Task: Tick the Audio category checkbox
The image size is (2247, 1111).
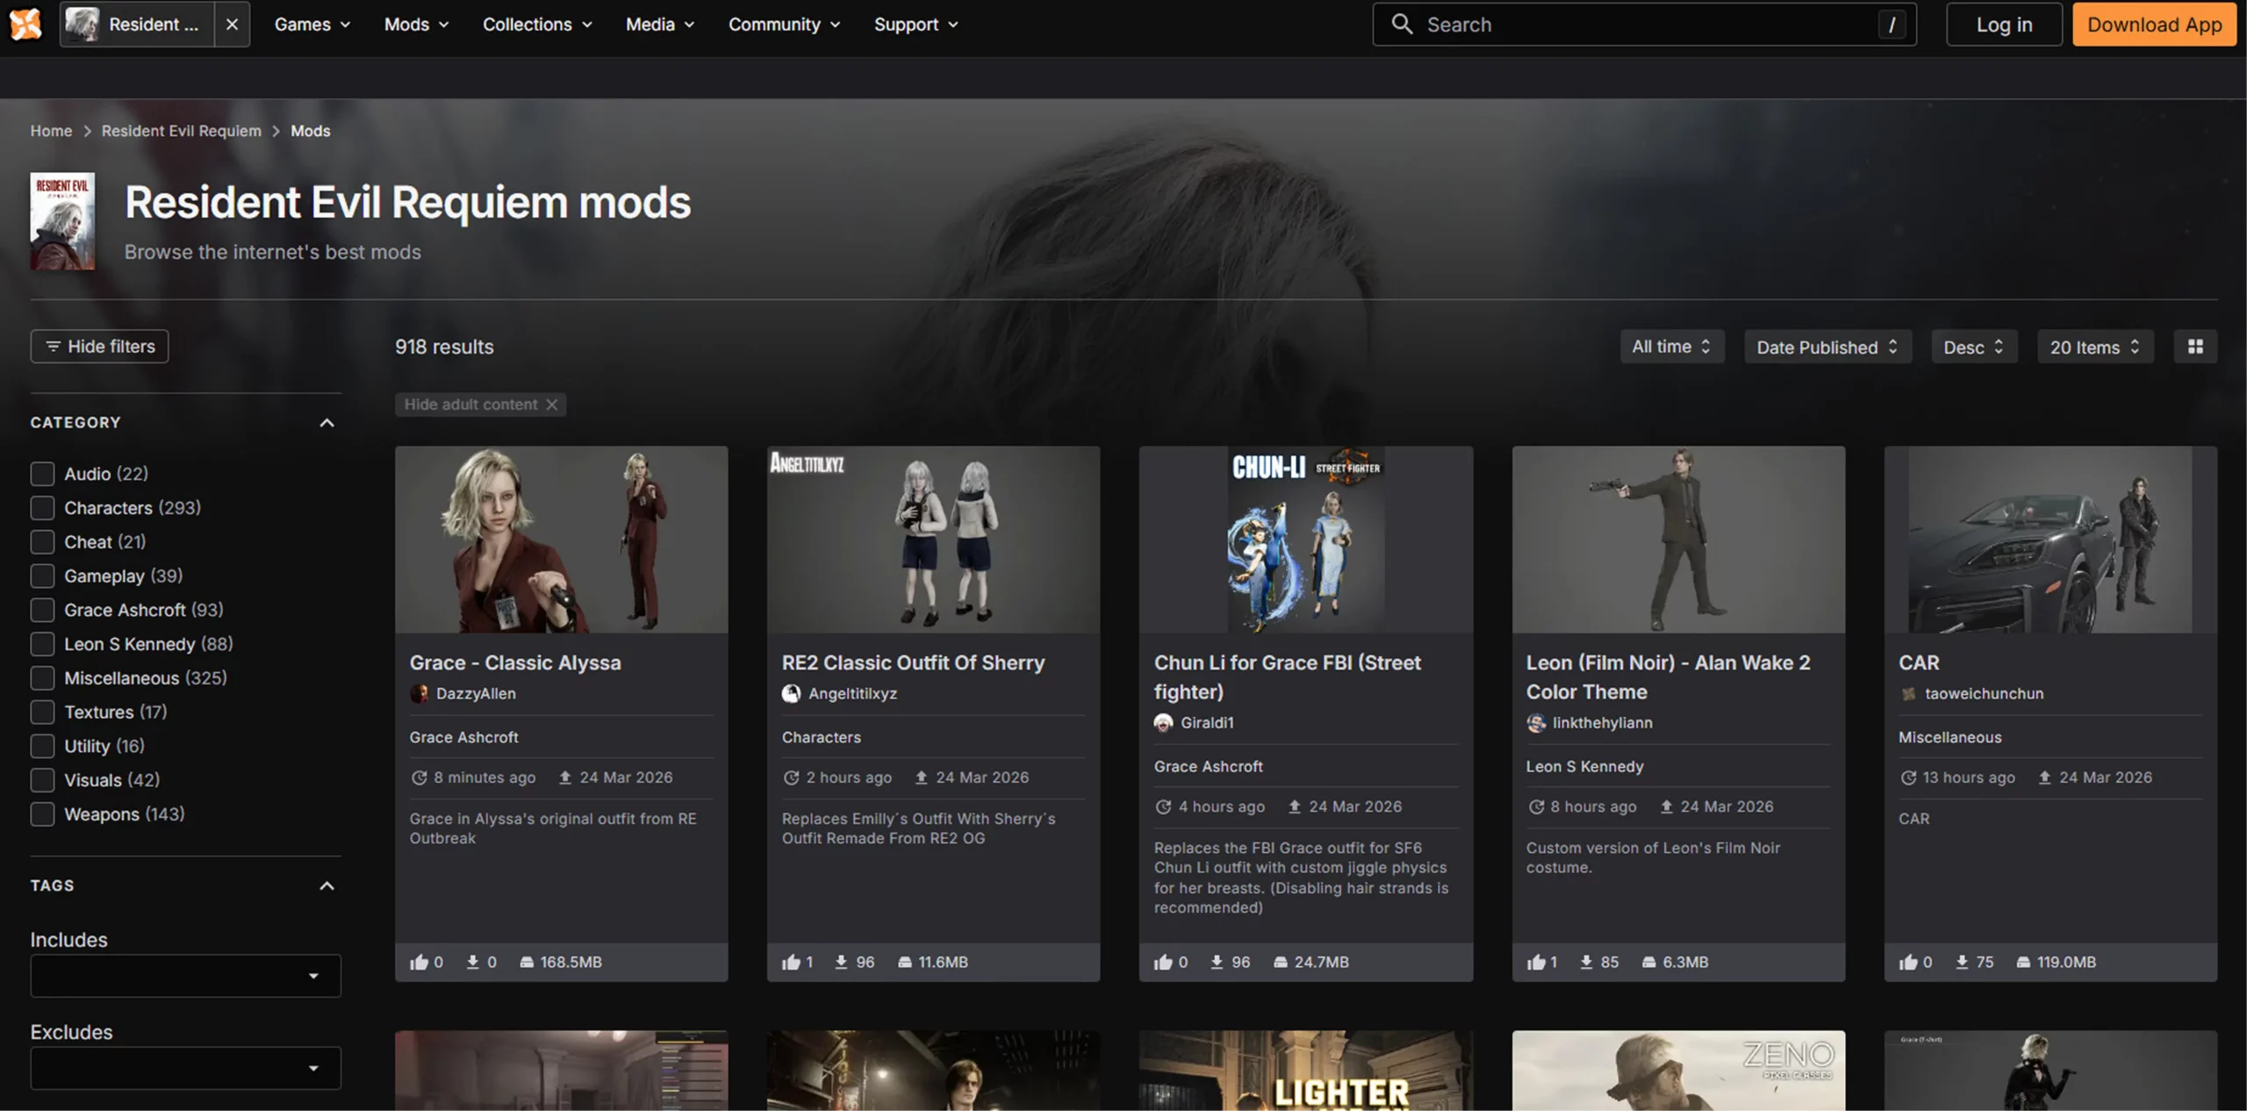Action: [42, 474]
